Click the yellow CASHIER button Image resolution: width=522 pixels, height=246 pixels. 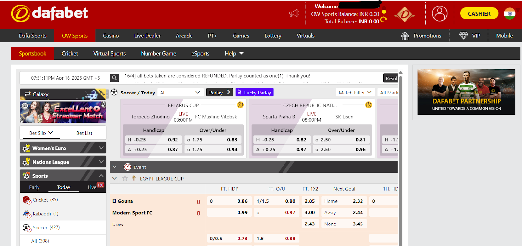click(479, 14)
